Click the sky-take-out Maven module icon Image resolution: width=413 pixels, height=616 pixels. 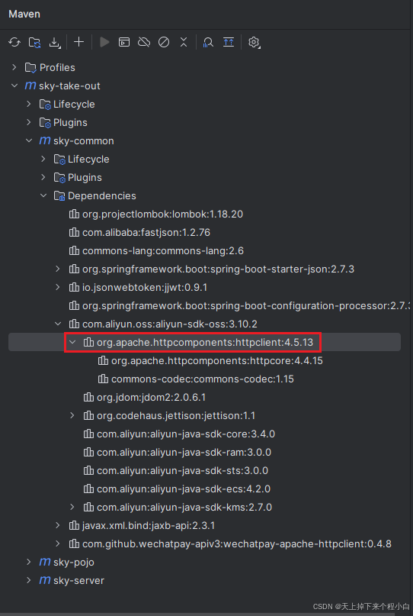coord(30,85)
